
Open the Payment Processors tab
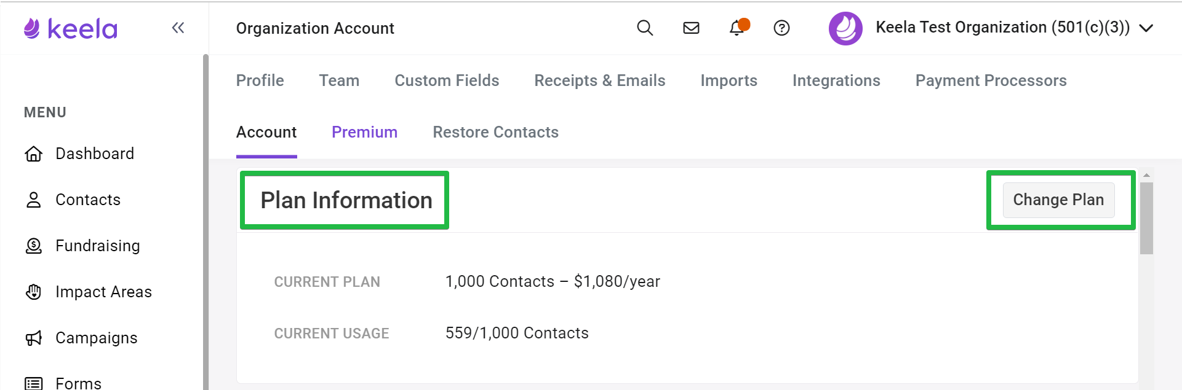tap(991, 80)
